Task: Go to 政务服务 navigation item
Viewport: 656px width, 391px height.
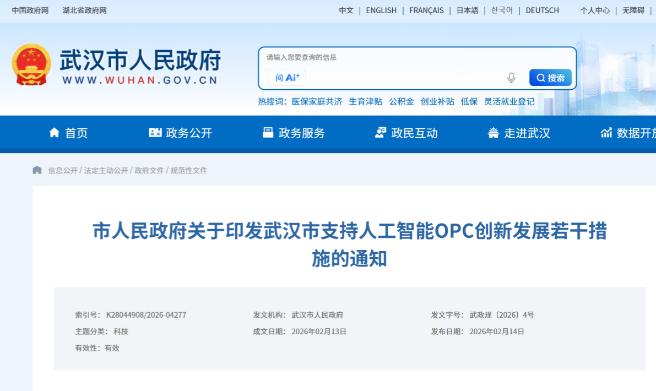Action: (x=294, y=133)
